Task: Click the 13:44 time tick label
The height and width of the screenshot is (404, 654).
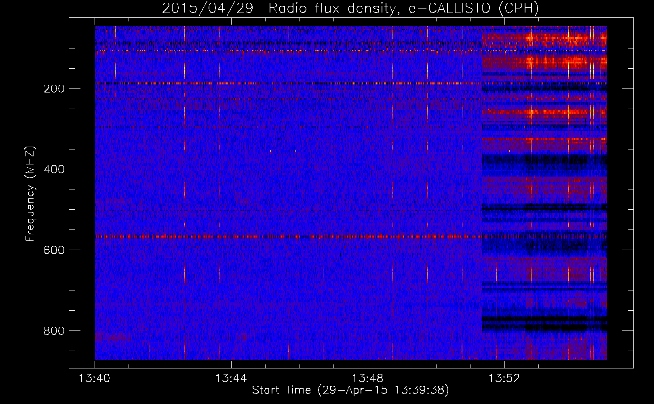Action: (231, 379)
